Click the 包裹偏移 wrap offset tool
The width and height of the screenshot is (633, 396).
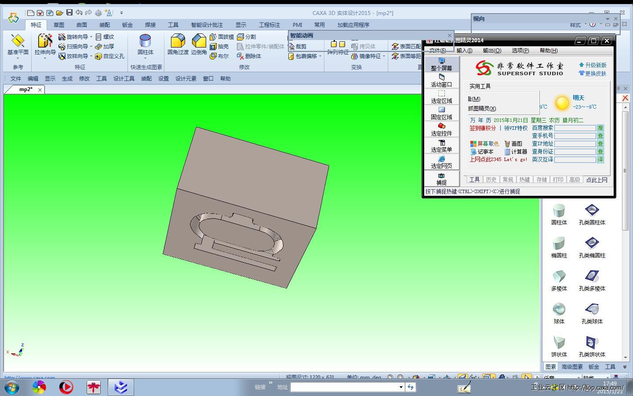(x=303, y=56)
